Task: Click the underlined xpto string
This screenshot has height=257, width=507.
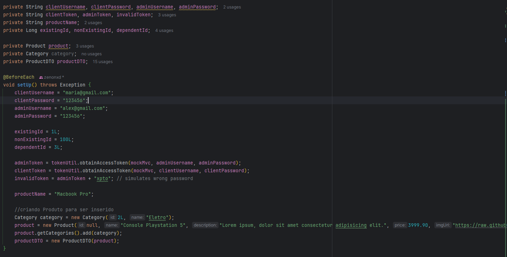Action: click(104, 179)
